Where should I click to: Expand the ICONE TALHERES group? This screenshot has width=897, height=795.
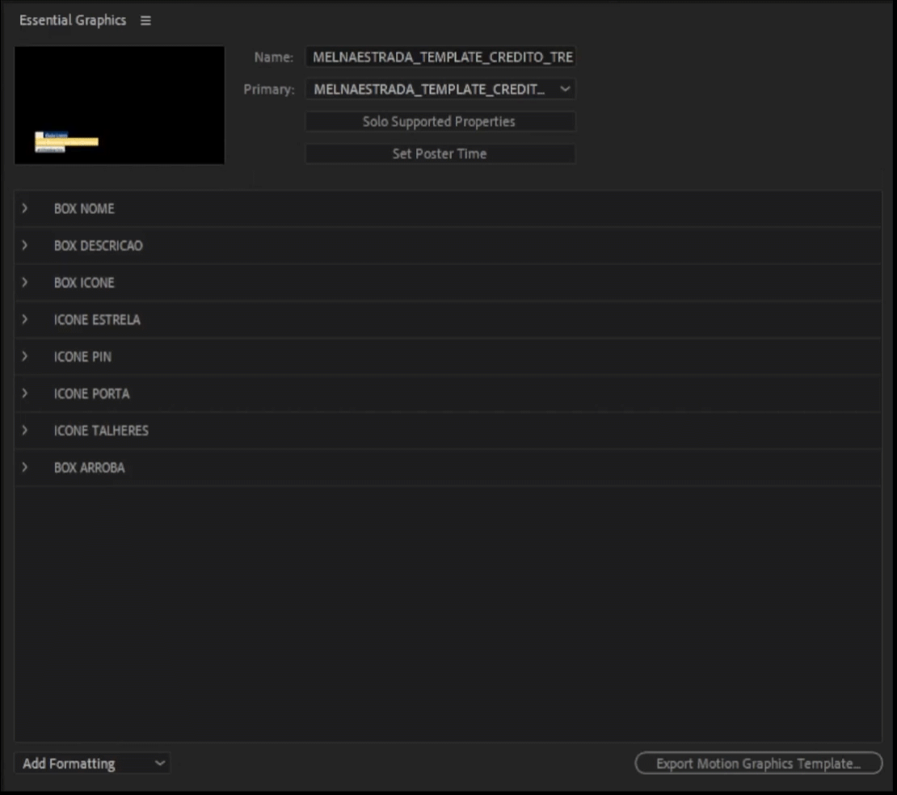click(24, 430)
